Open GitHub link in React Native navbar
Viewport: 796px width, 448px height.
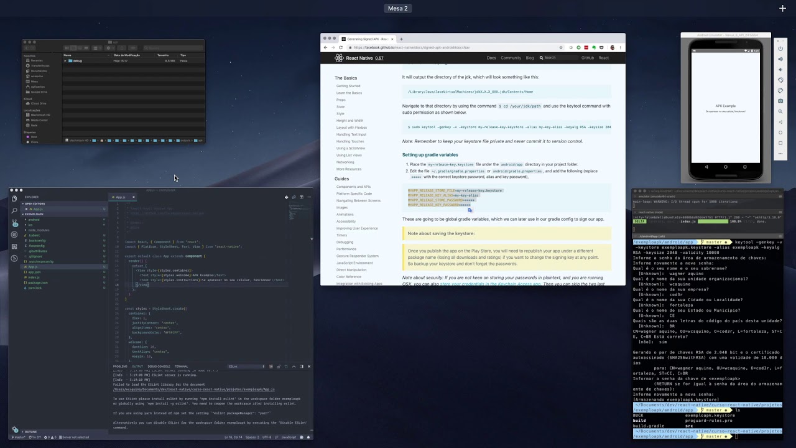click(588, 58)
